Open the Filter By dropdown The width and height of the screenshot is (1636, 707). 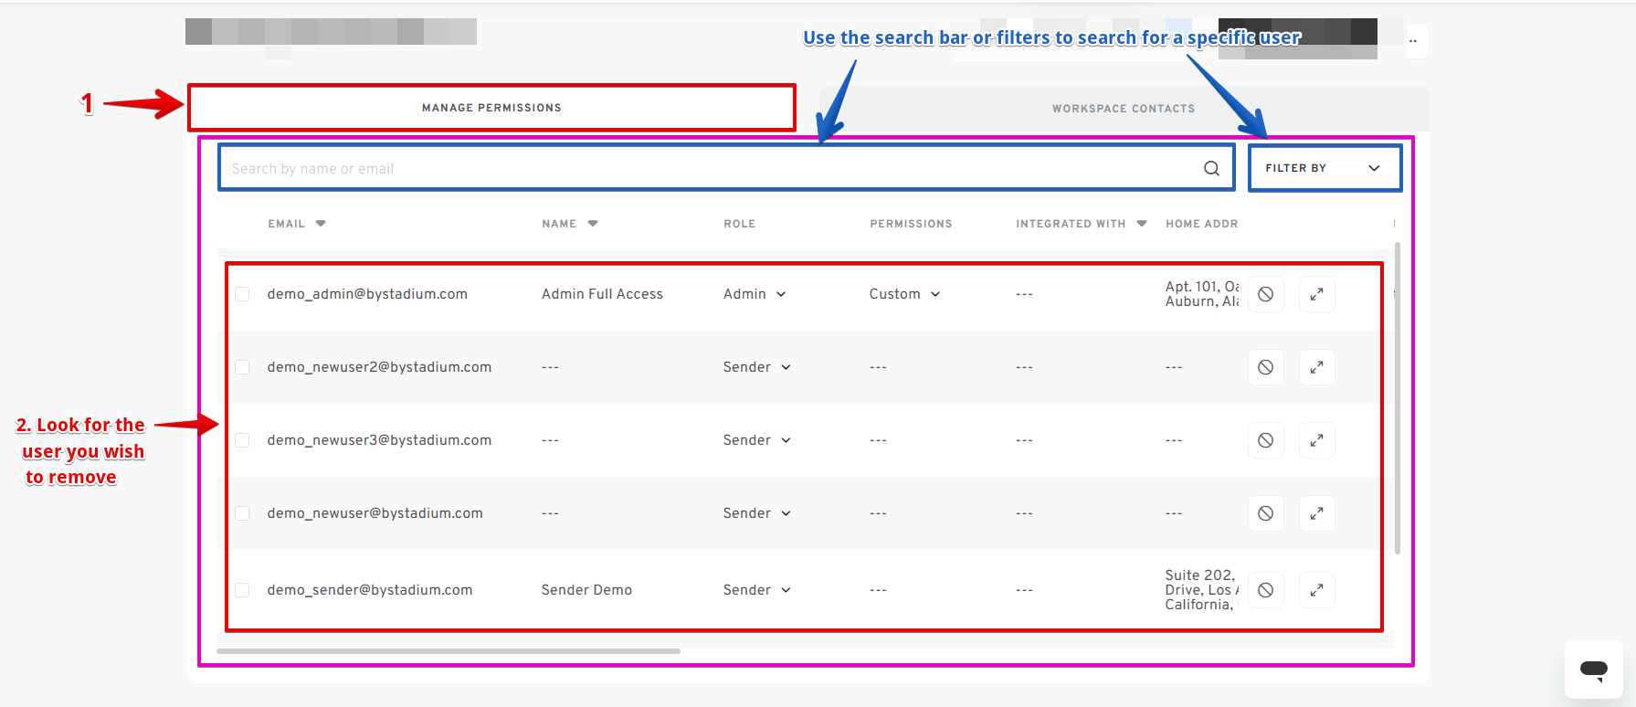(1323, 168)
